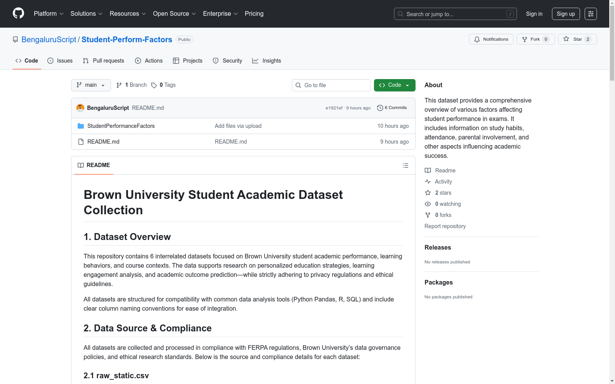
Task: Expand the Platform menu
Action: click(48, 14)
